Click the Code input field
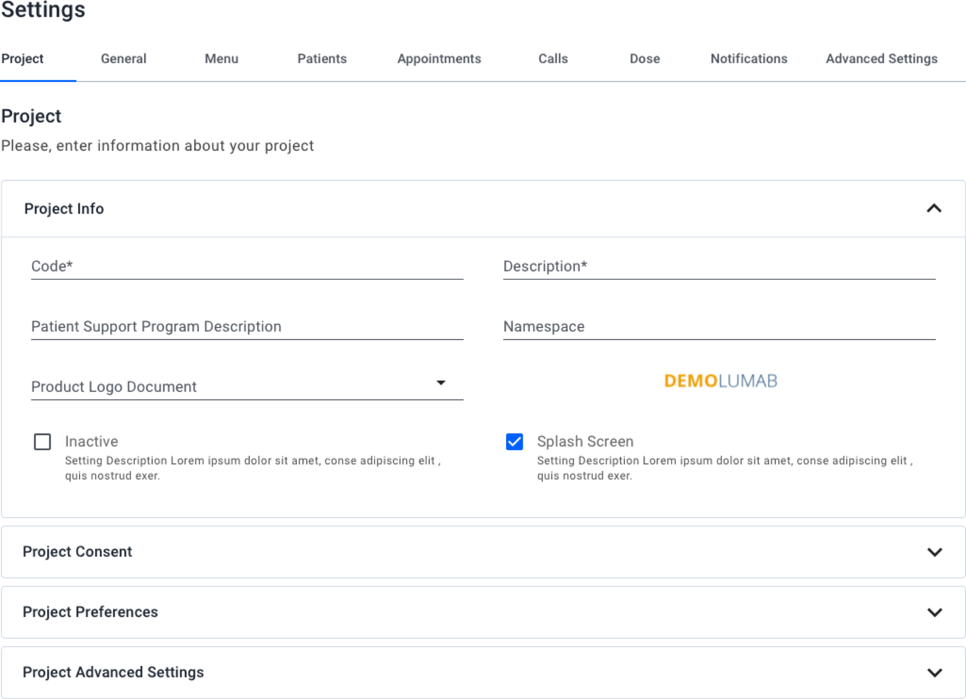Screen dimensions: 966x699 click(247, 267)
